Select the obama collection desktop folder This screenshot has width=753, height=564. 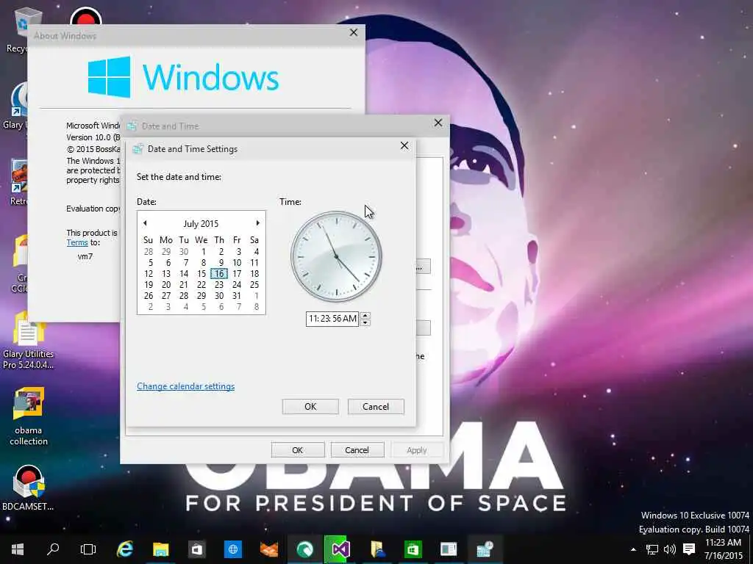click(29, 416)
